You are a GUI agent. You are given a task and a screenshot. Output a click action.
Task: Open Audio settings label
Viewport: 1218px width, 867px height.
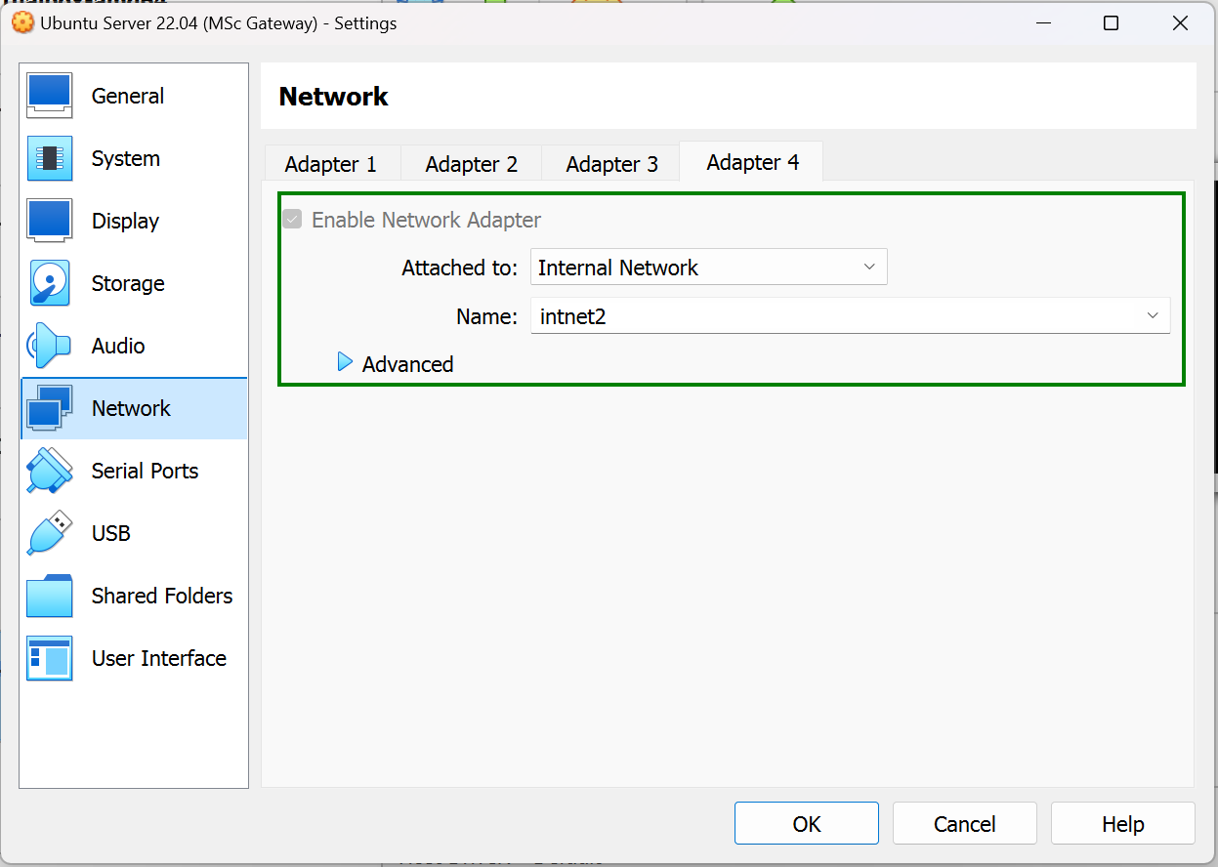118,346
